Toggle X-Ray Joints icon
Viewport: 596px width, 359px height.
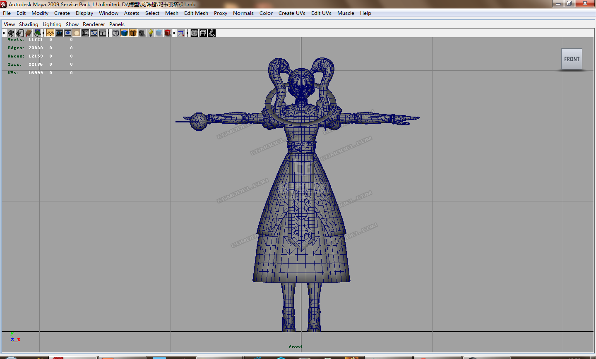pyautogui.click(x=212, y=33)
